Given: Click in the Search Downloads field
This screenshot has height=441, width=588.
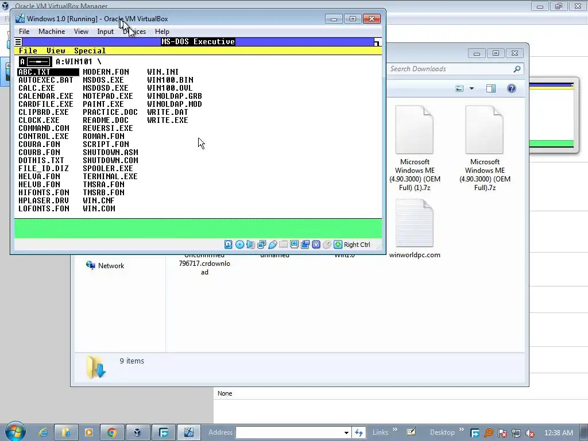Looking at the screenshot, I should [450, 69].
